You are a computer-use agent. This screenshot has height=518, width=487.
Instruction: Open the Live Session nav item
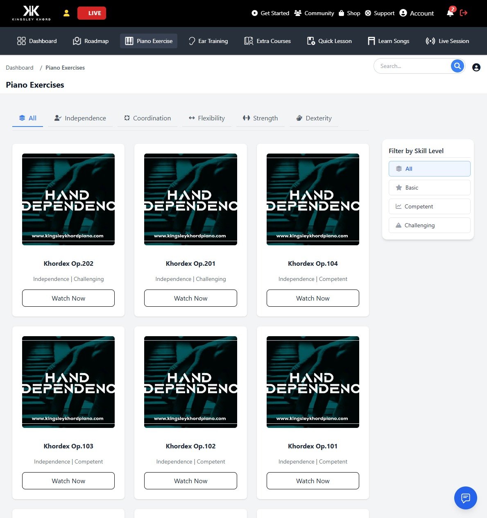click(x=447, y=41)
